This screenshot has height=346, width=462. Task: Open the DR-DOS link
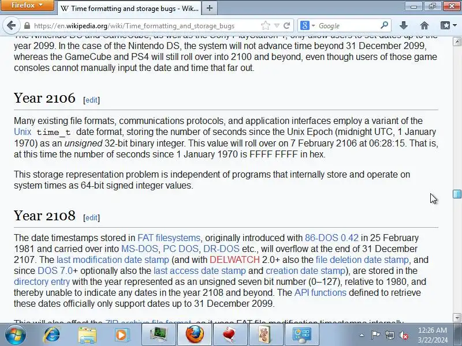coord(221,249)
